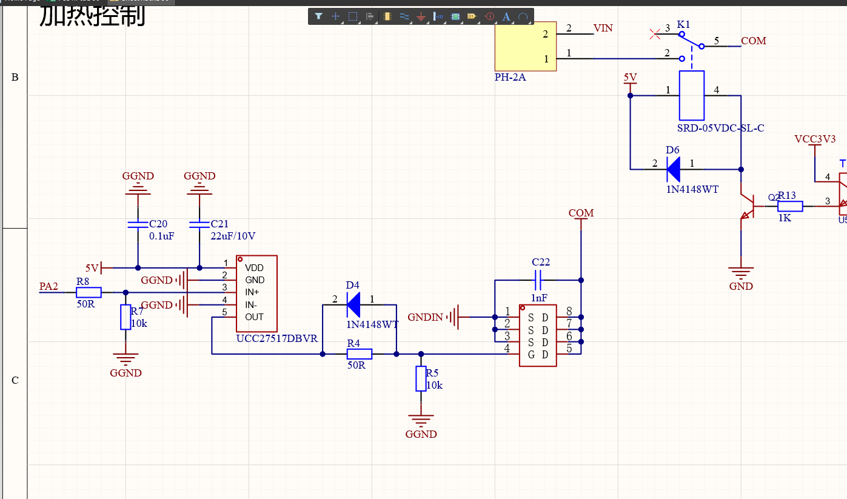Select the move/drag cross tool
Screen dimensions: 847x499
tap(335, 16)
